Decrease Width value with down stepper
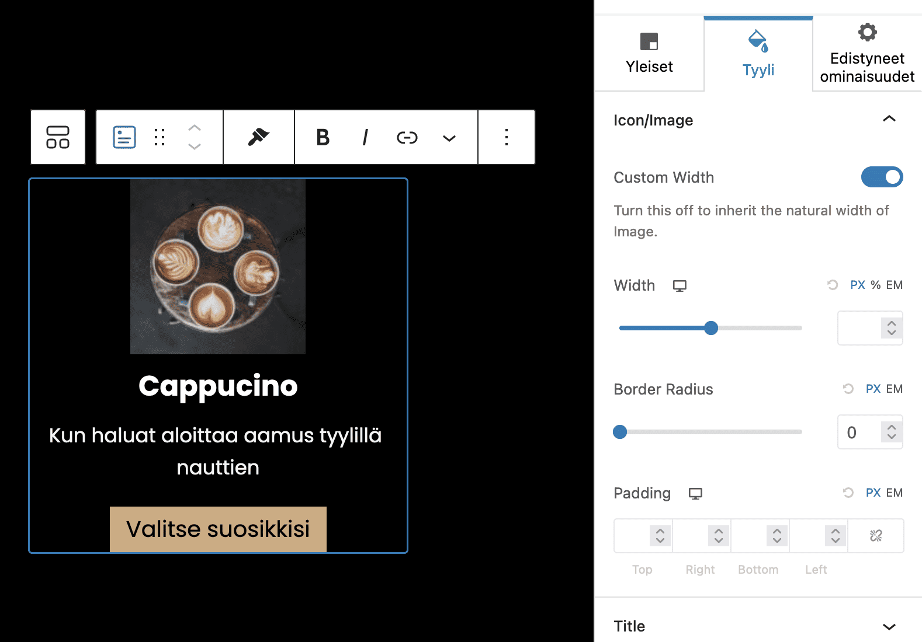The width and height of the screenshot is (922, 642). 892,333
